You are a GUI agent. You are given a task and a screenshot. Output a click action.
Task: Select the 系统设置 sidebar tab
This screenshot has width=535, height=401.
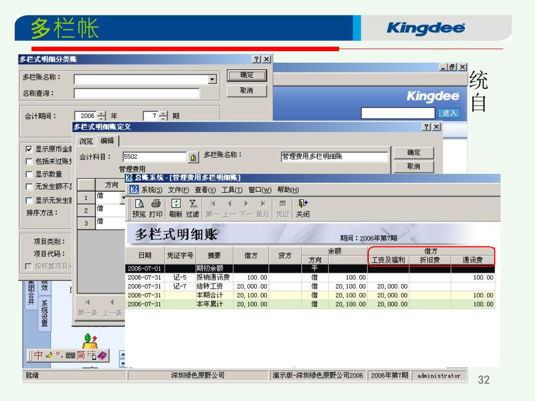(44, 313)
